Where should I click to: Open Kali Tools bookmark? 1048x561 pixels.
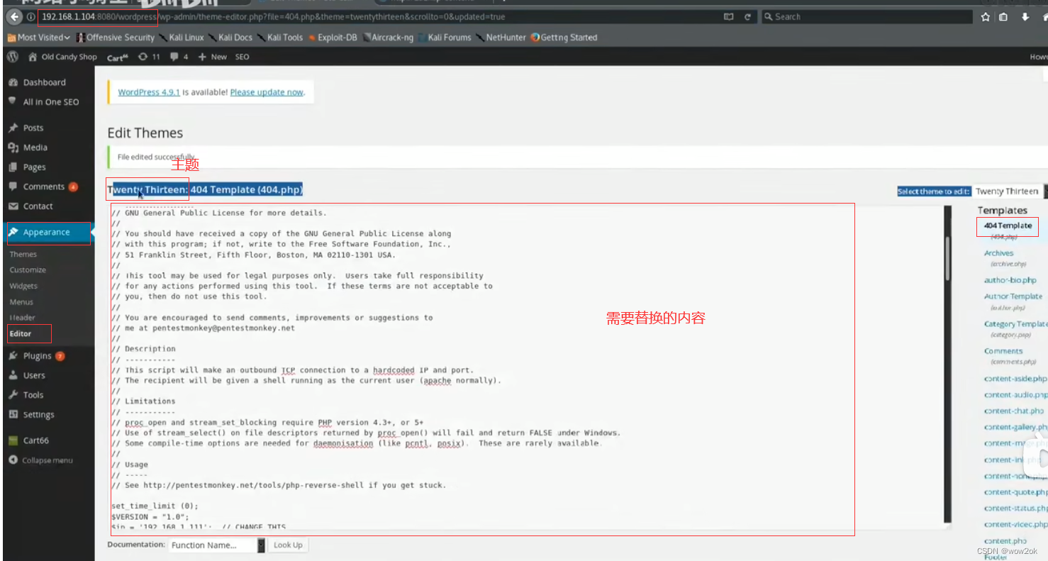tap(280, 38)
